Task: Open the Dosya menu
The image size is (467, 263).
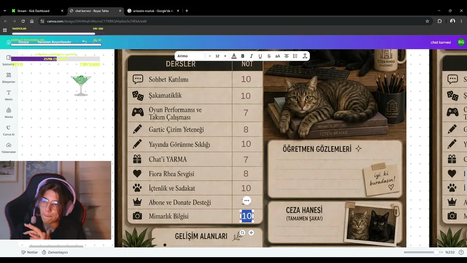Action: (24, 42)
